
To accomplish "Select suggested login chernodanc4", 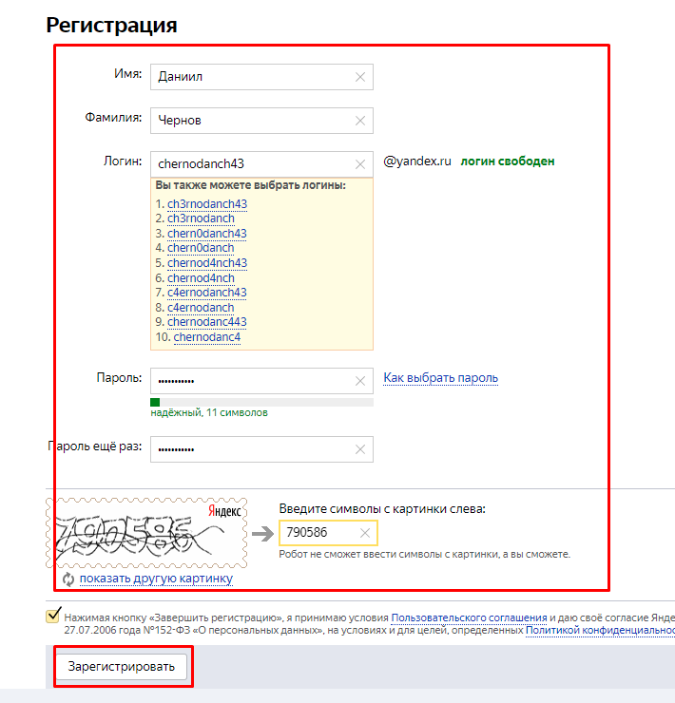I will tap(207, 337).
